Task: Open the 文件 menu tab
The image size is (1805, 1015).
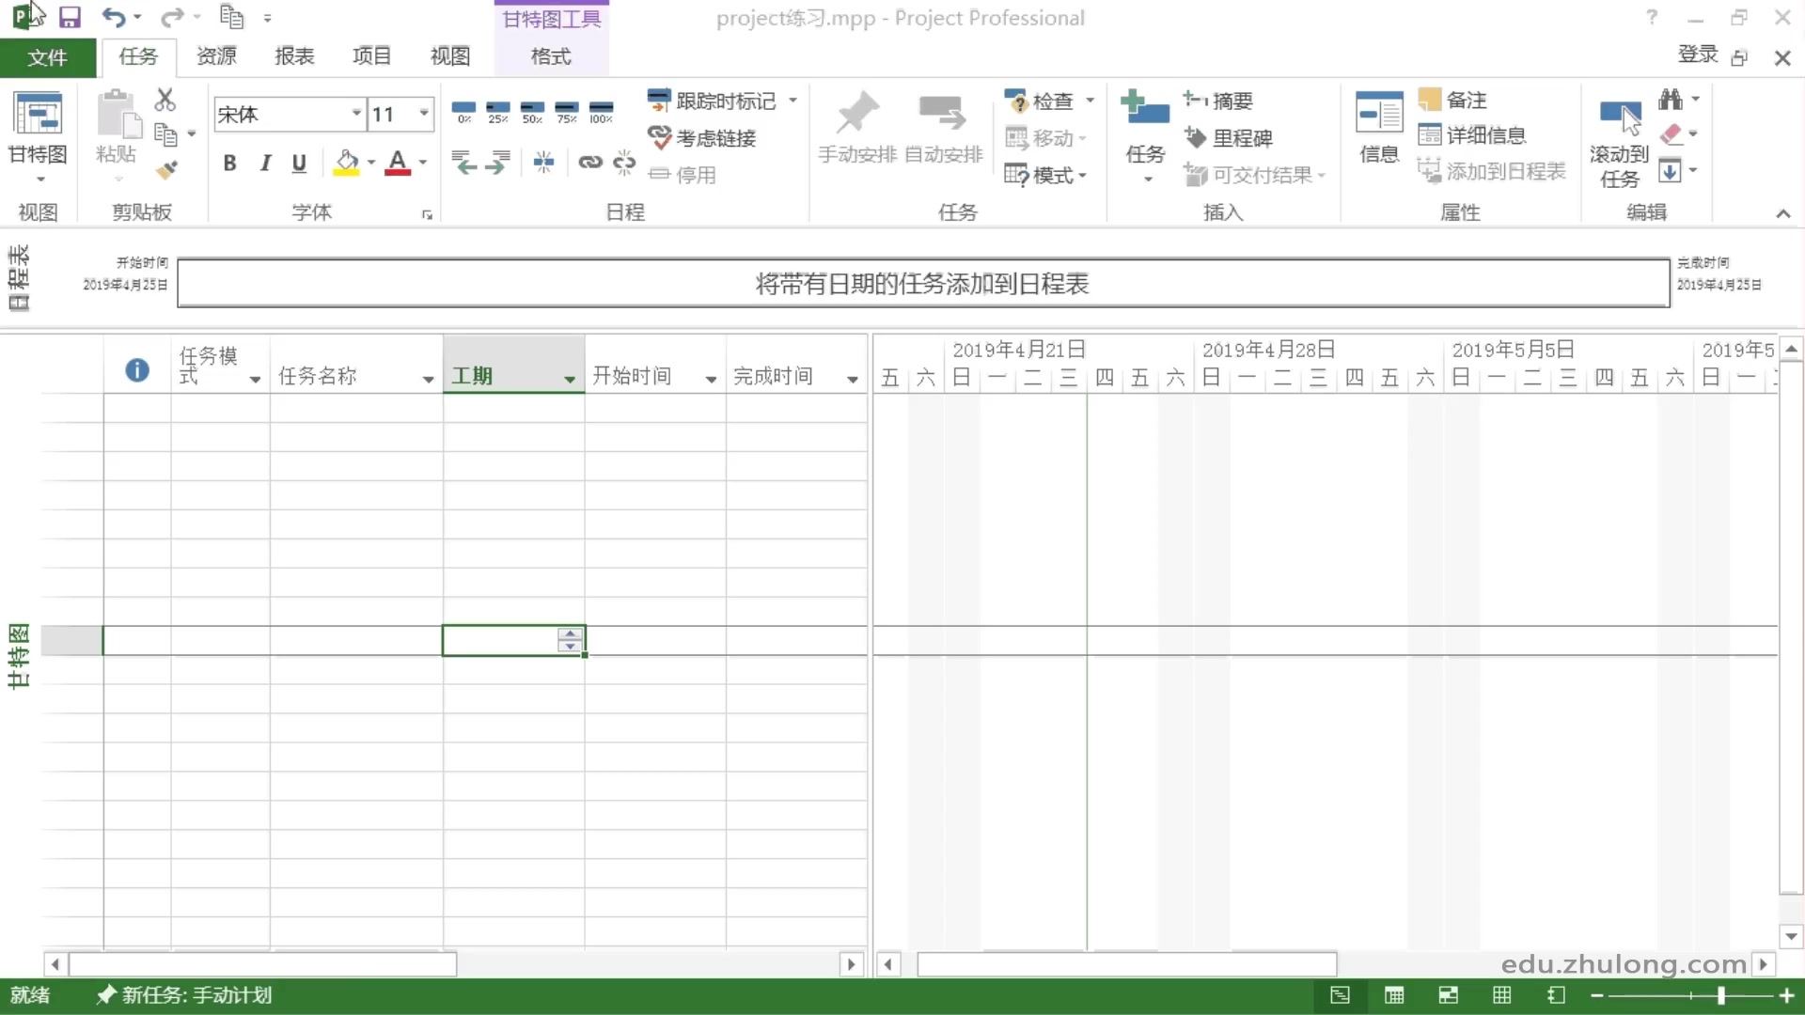Action: pos(47,57)
